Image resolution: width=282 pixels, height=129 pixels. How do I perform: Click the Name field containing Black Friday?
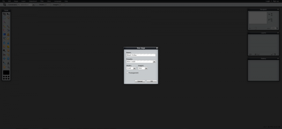[141, 55]
